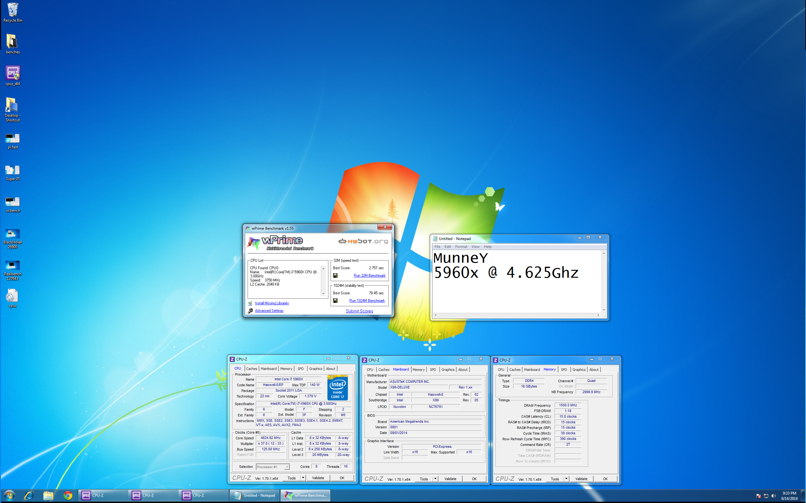Click the Submit Scores link
The width and height of the screenshot is (806, 503).
pyautogui.click(x=359, y=311)
